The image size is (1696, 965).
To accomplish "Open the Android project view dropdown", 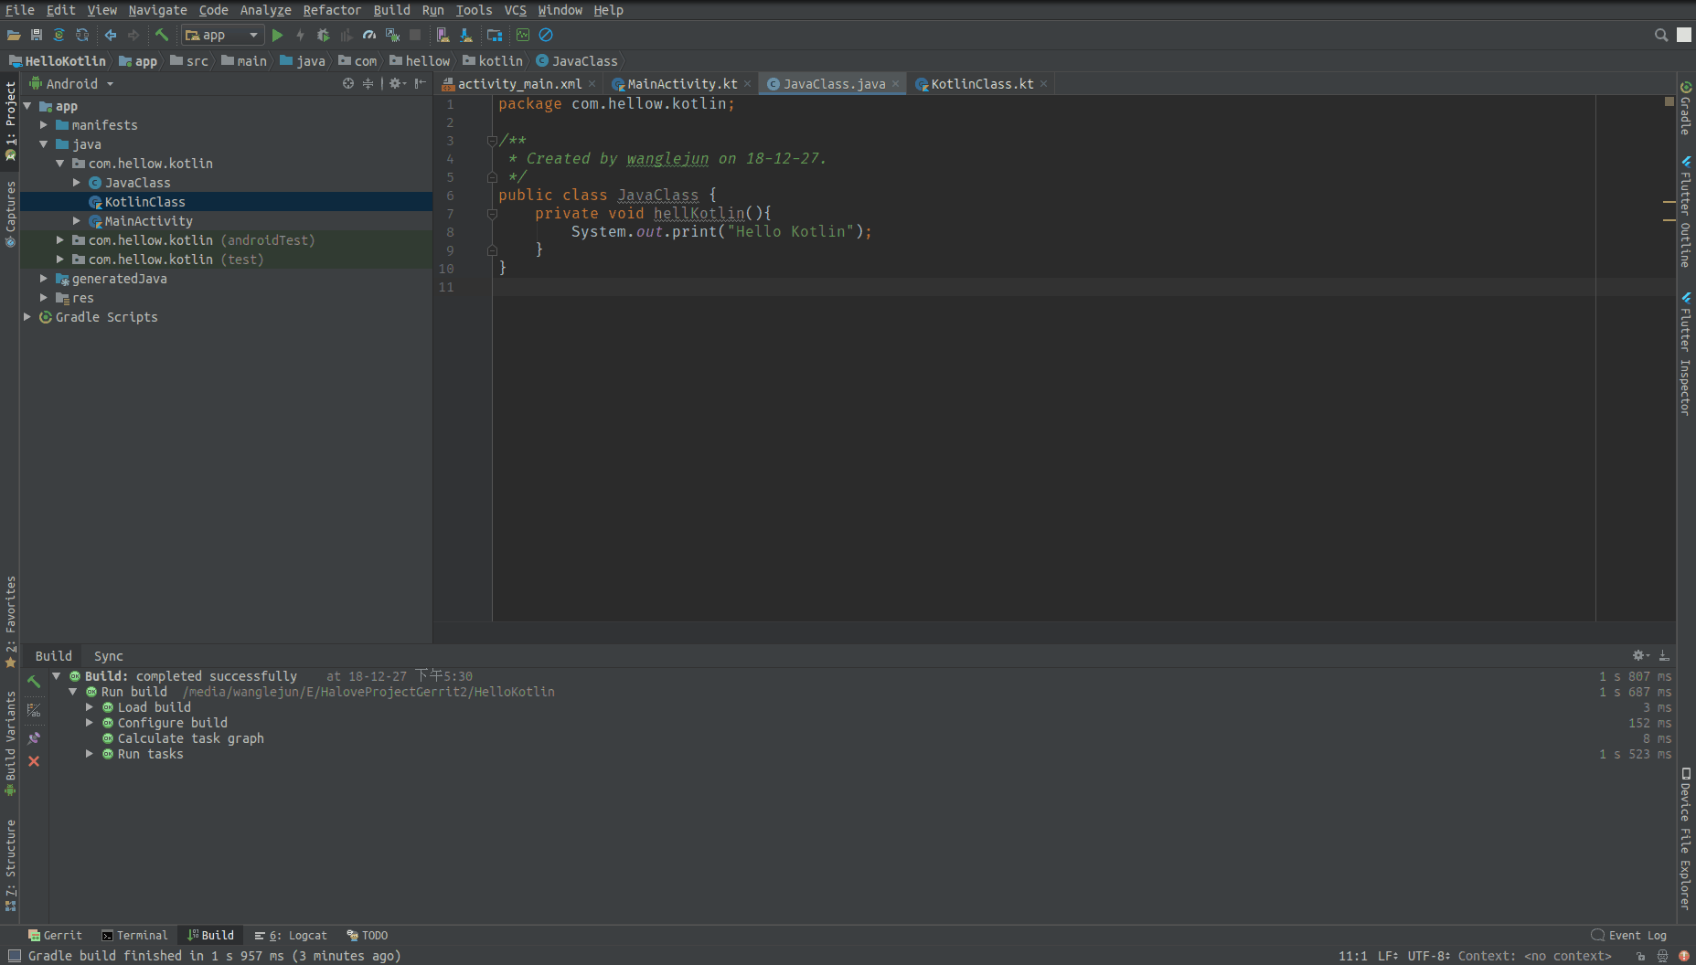I will 71,84.
